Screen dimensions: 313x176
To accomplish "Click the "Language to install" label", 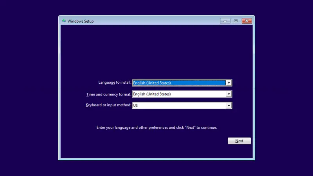I will pyautogui.click(x=115, y=83).
